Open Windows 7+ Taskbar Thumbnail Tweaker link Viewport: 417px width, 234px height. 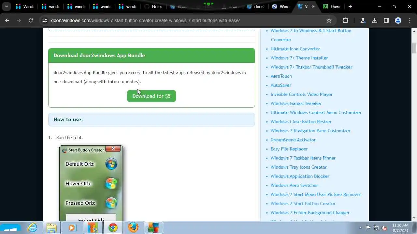pyautogui.click(x=311, y=67)
